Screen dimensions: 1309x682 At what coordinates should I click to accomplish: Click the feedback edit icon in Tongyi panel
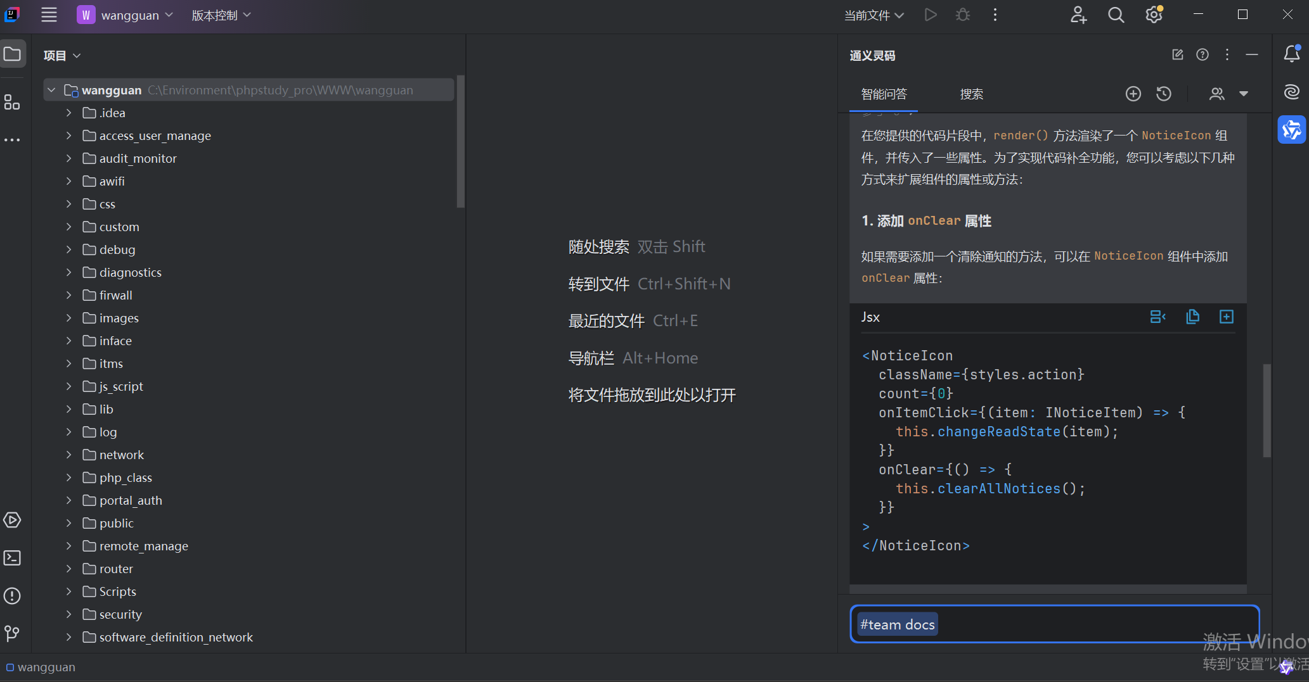tap(1178, 55)
